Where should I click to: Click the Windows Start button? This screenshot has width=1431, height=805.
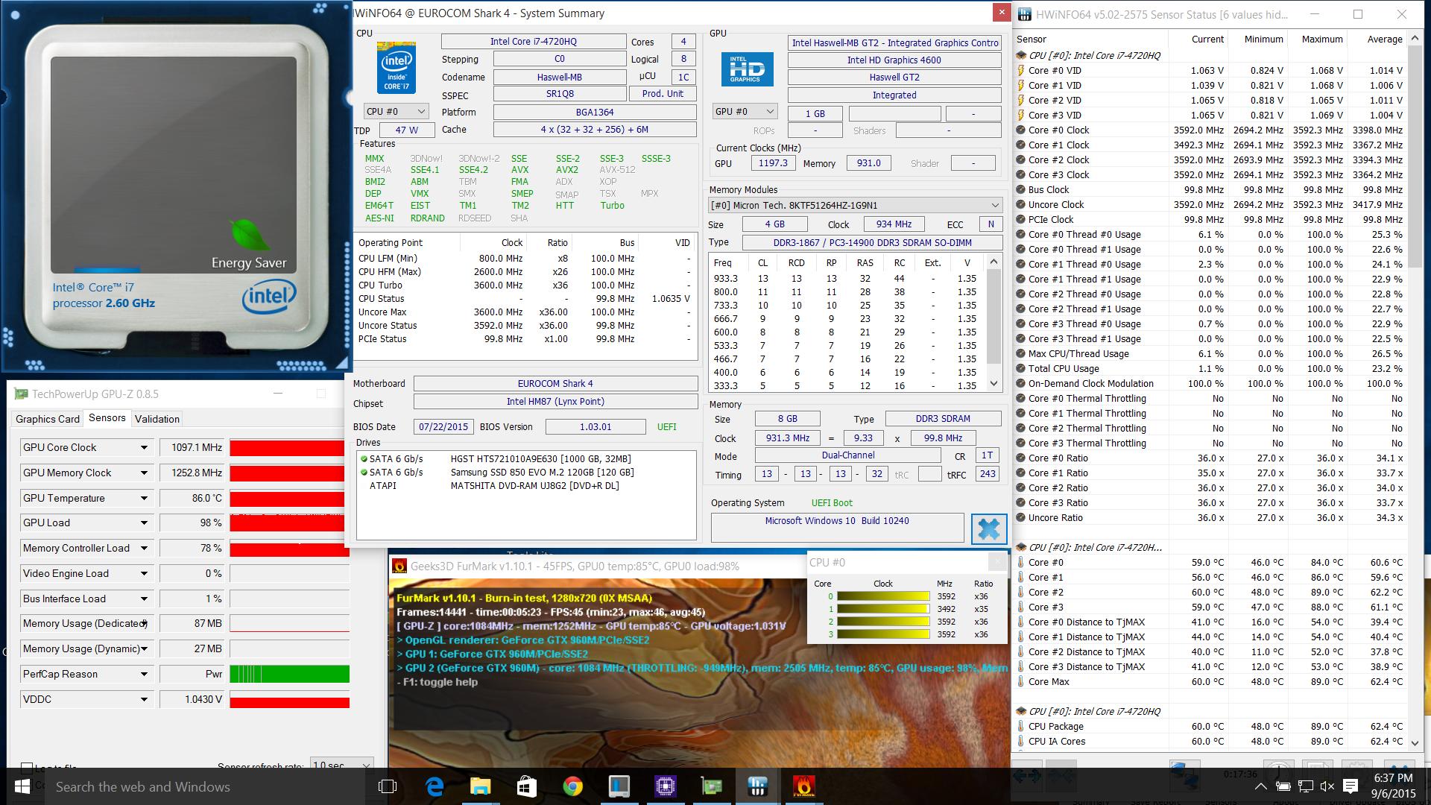click(22, 786)
